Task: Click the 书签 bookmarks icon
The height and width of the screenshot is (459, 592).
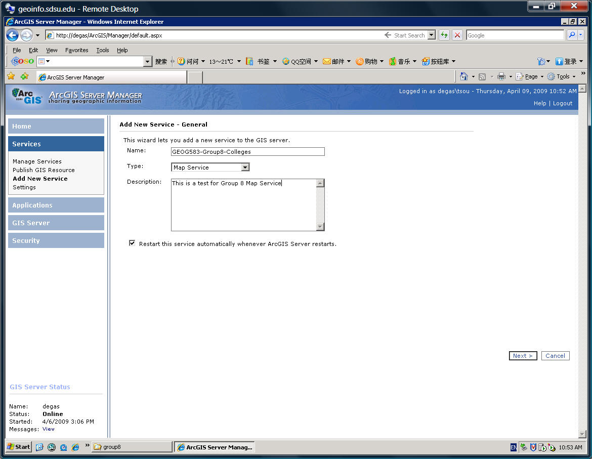Action: pos(249,61)
